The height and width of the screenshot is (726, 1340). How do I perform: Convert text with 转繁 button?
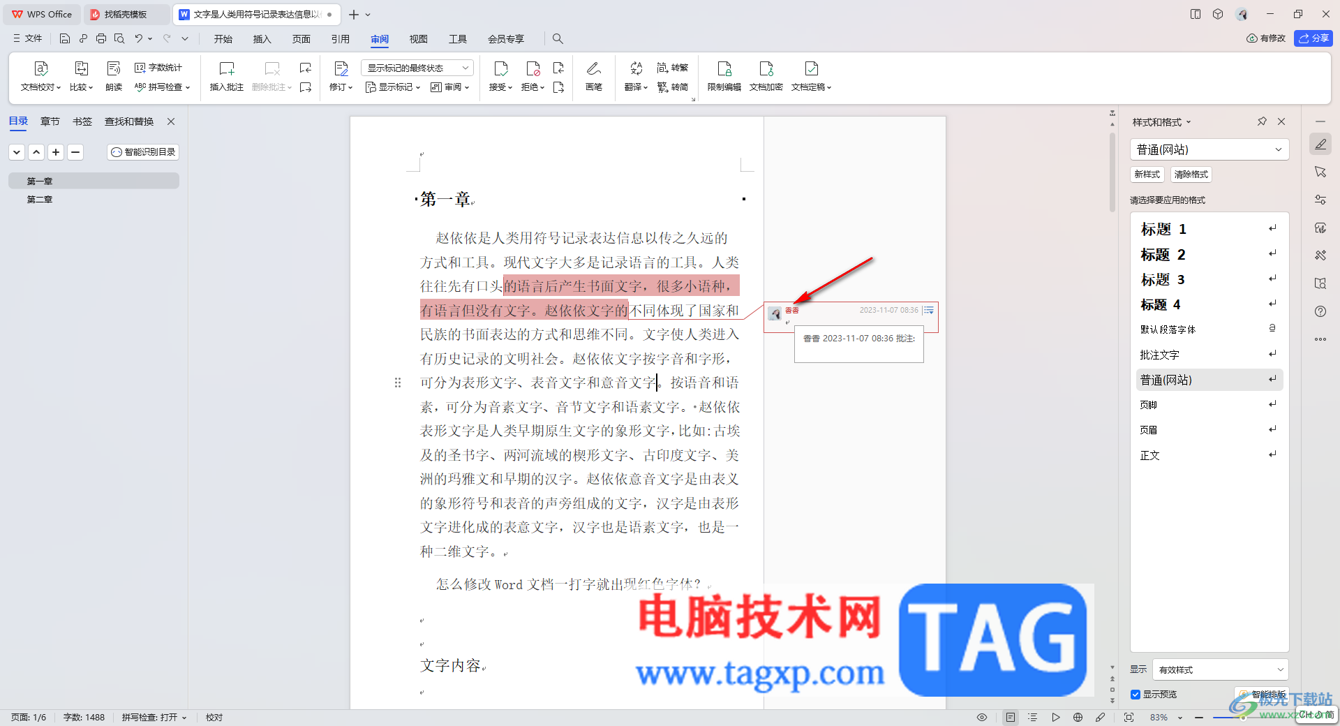point(673,68)
